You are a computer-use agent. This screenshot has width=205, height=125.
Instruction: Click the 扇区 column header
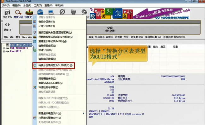coord(163,47)
